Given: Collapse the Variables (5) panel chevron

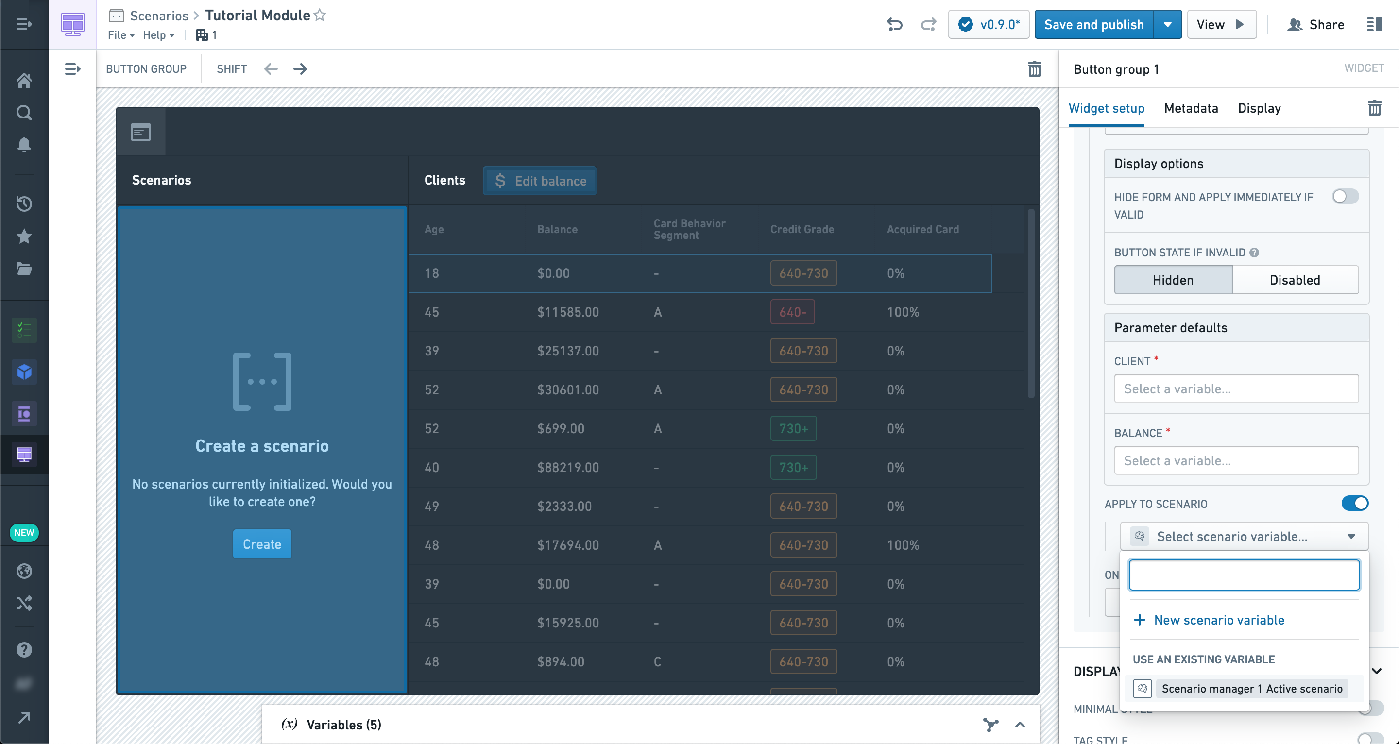Looking at the screenshot, I should click(x=1020, y=725).
